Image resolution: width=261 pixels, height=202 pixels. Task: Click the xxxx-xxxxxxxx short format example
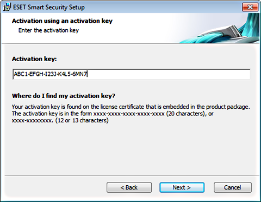point(33,121)
